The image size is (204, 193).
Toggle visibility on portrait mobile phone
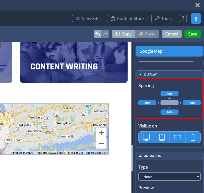tap(193, 137)
